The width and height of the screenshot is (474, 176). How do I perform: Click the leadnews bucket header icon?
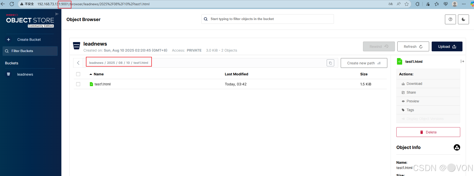(76, 46)
